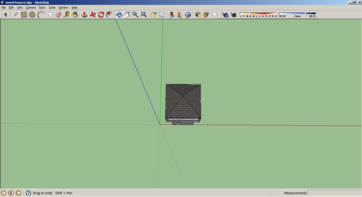Select the Move tool with red arrows

click(x=93, y=15)
